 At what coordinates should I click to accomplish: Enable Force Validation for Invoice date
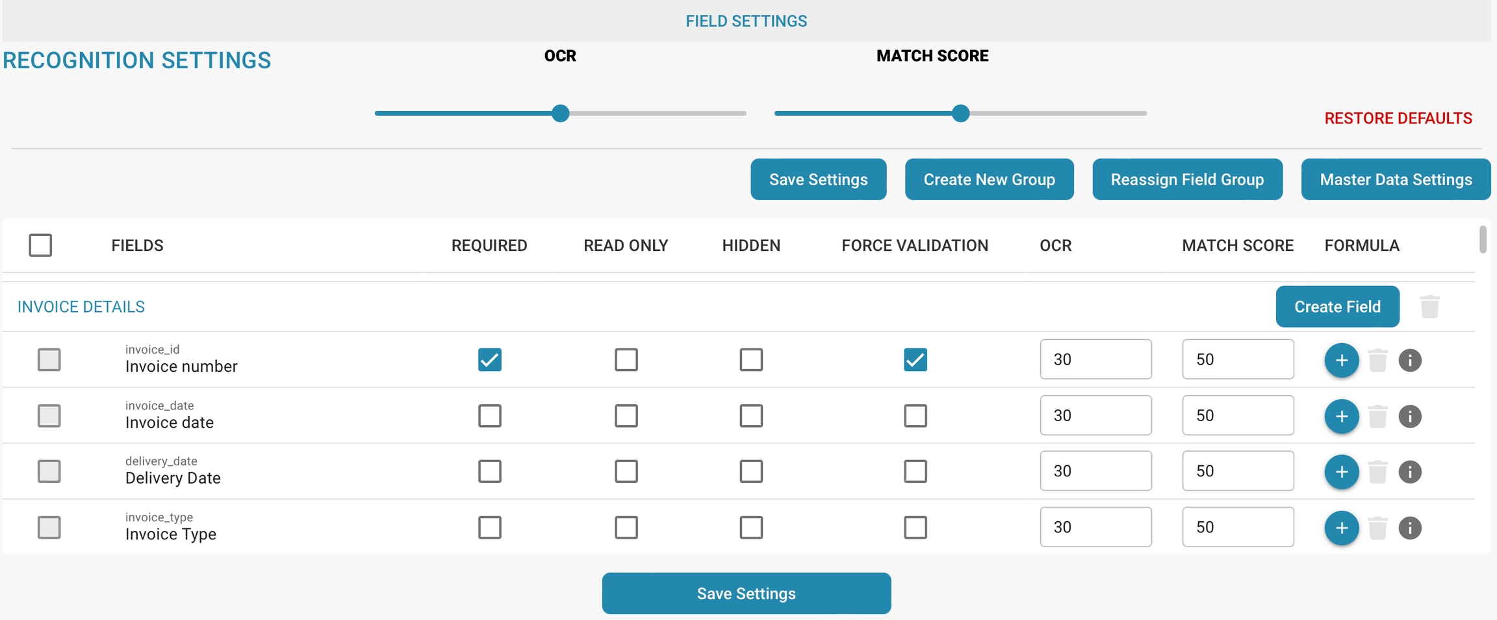915,416
